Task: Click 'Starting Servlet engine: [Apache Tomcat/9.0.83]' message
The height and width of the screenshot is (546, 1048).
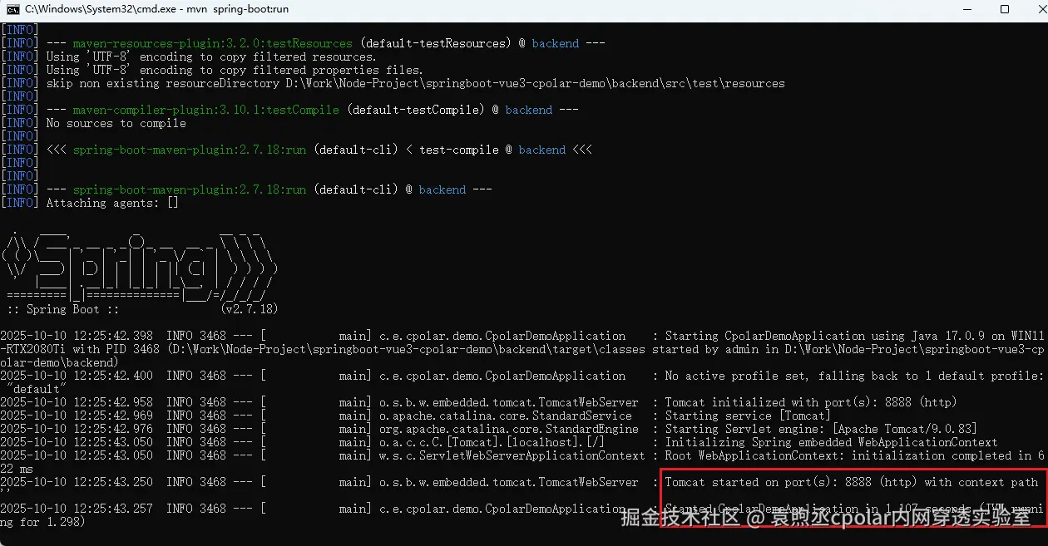Action: click(821, 429)
